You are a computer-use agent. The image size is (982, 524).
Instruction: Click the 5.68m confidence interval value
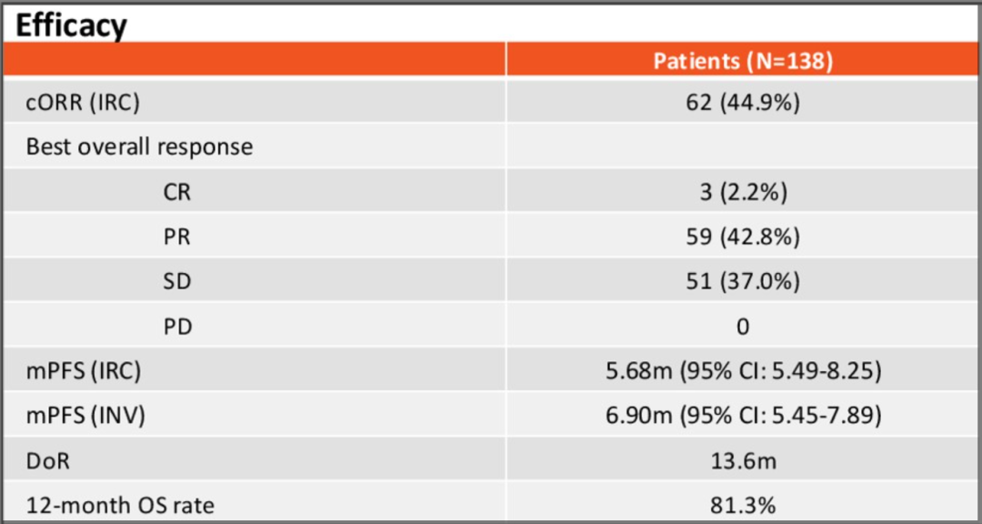(743, 371)
